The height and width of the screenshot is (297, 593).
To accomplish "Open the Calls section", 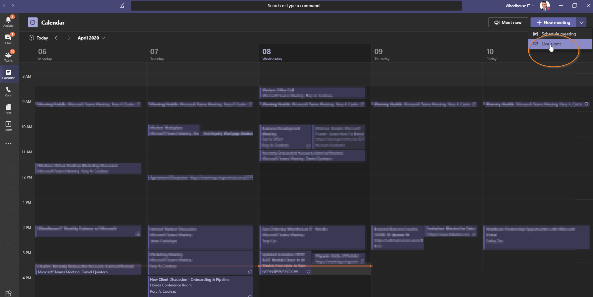I will (8, 91).
